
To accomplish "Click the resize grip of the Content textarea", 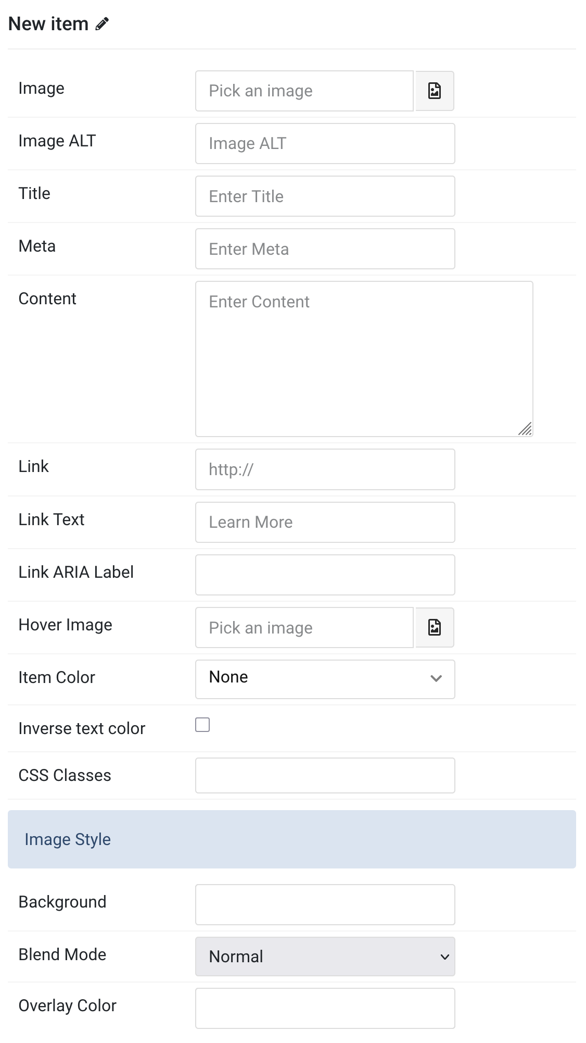I will pyautogui.click(x=525, y=429).
